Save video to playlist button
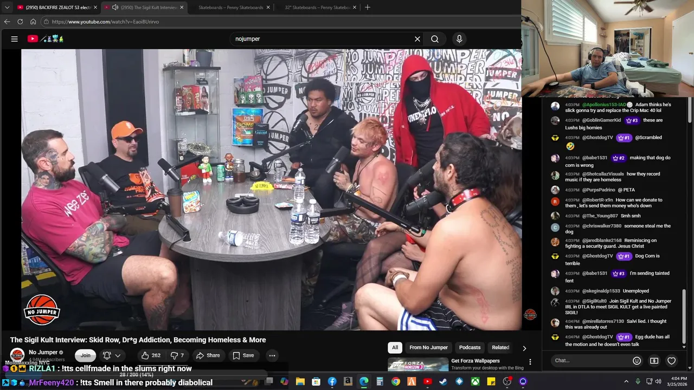Image resolution: width=694 pixels, height=390 pixels. pos(243,355)
